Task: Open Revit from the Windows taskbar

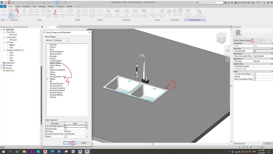Action: point(80,151)
